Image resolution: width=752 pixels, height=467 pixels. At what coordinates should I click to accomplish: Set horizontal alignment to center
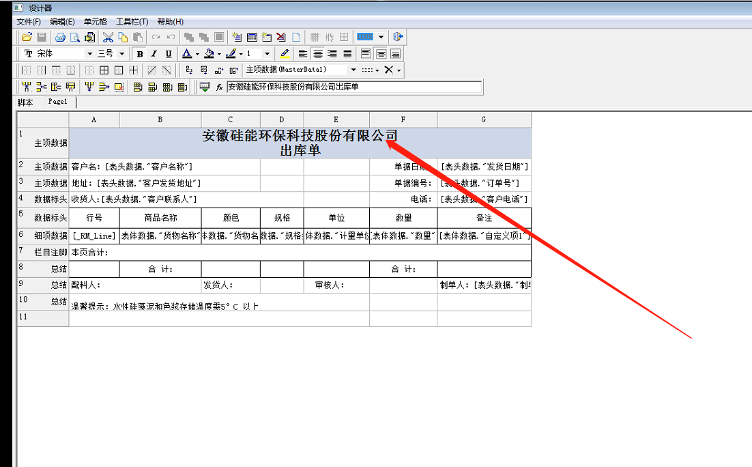[x=317, y=54]
